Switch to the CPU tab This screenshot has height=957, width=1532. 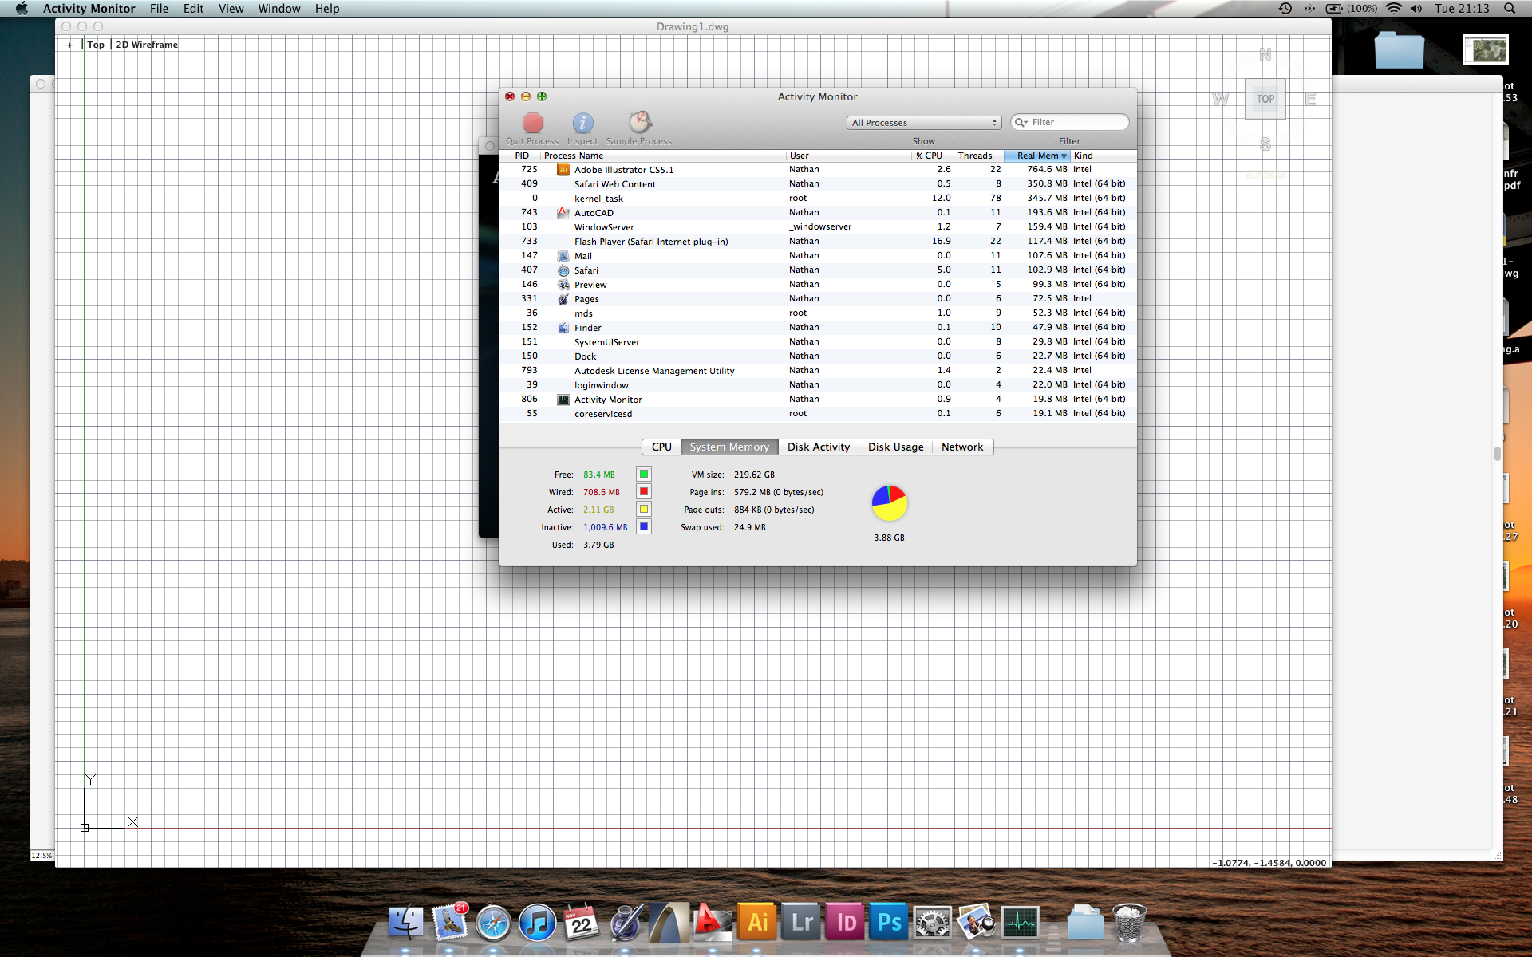661,447
